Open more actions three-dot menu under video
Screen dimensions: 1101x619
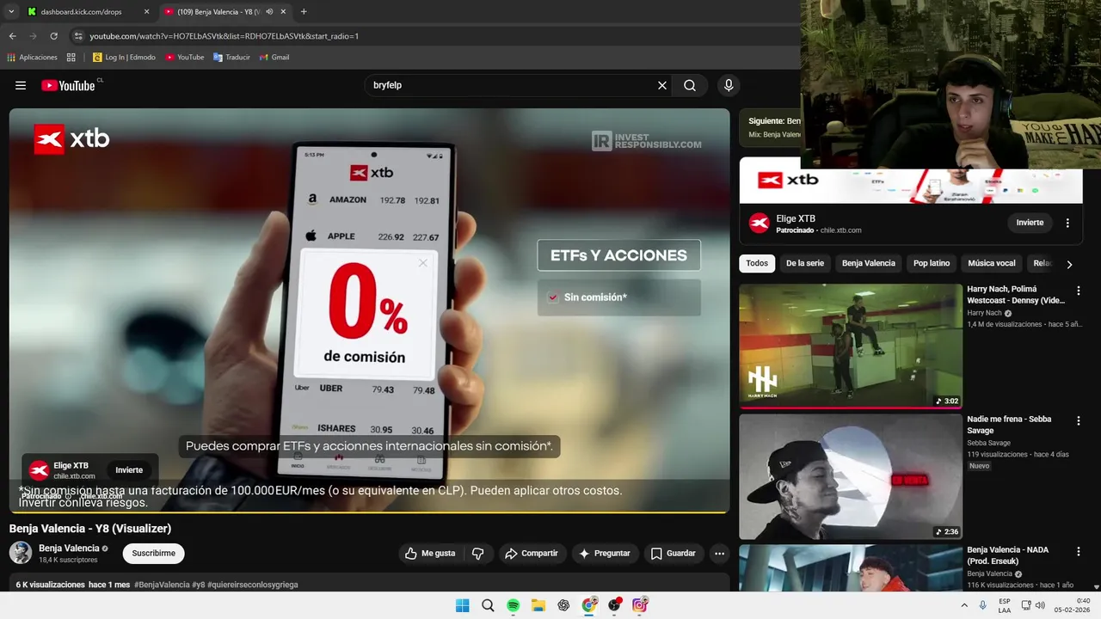(720, 554)
